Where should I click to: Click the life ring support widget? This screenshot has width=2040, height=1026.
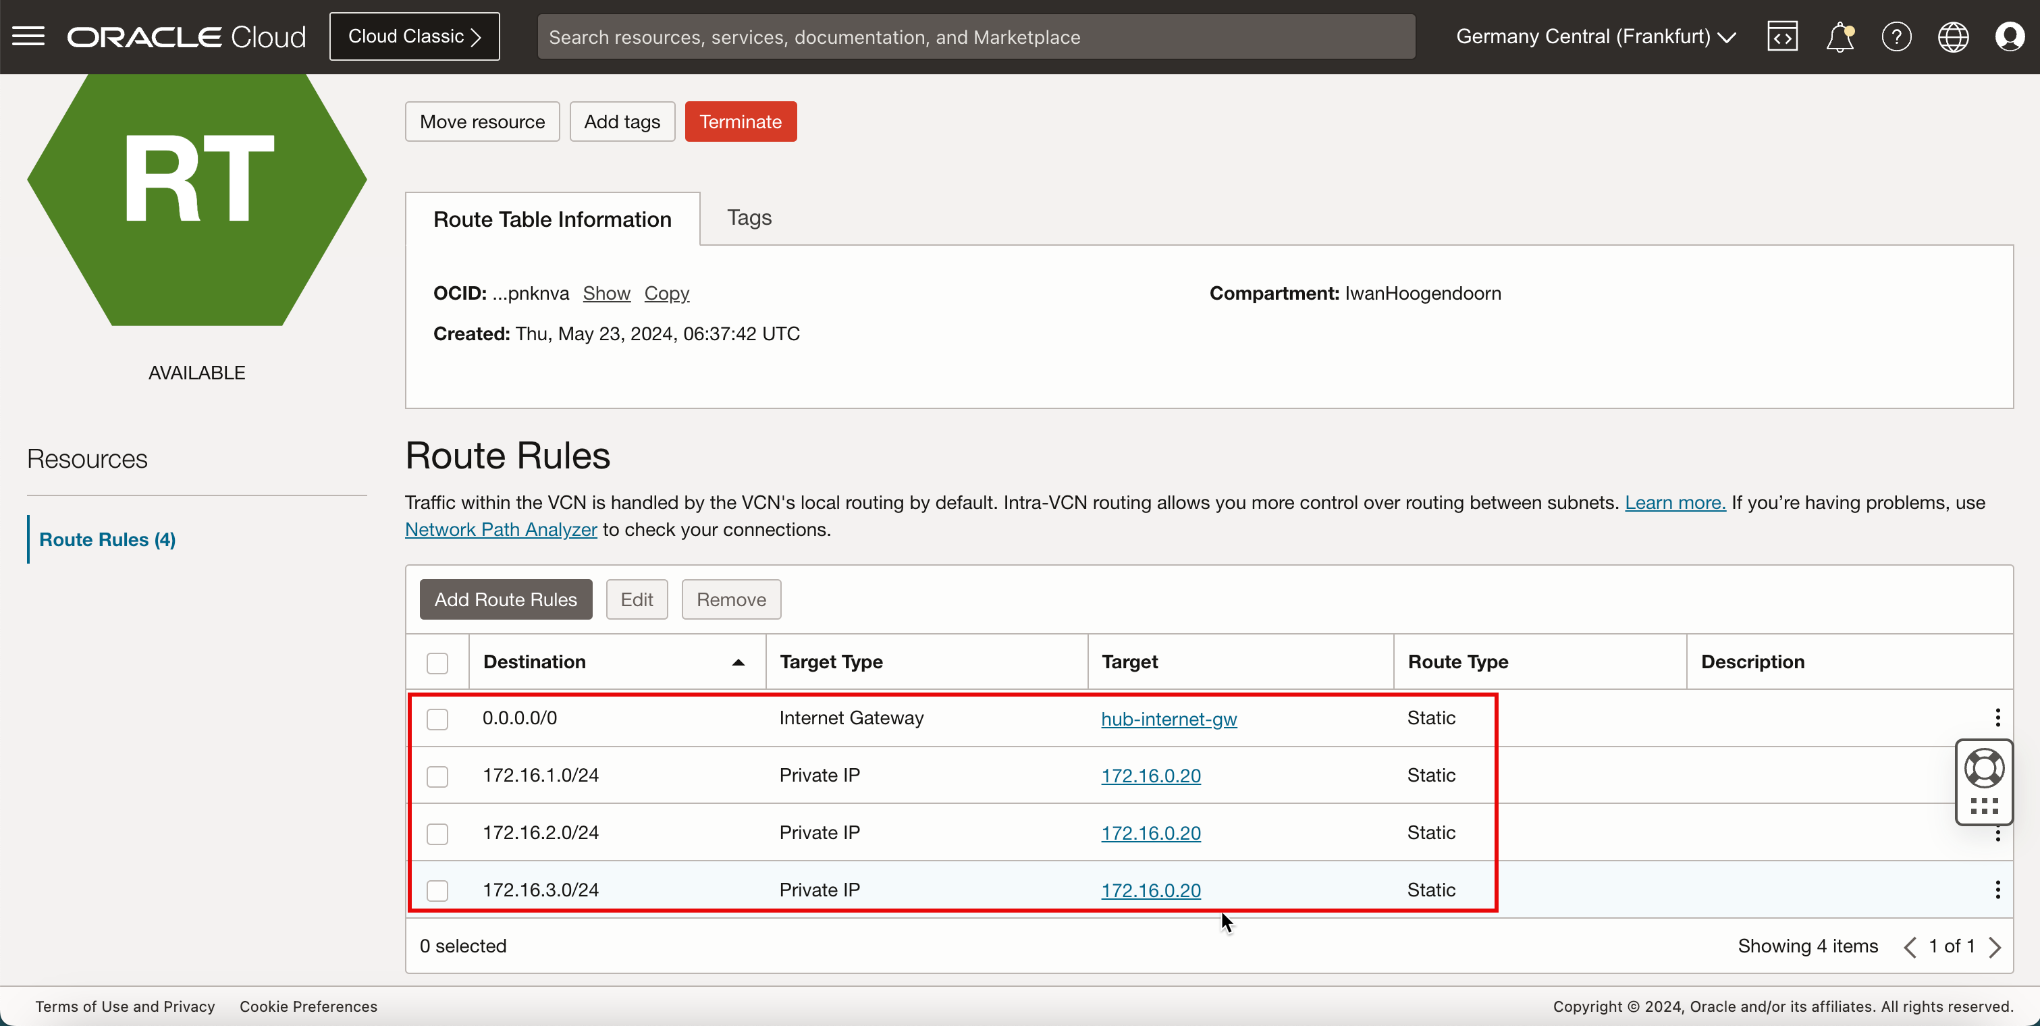[x=1984, y=768]
